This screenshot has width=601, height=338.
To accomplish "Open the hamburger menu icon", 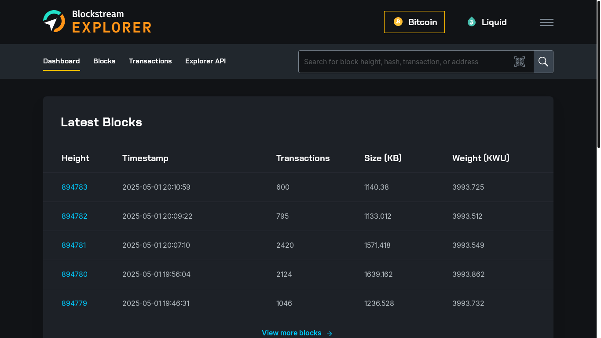I will 547,22.
